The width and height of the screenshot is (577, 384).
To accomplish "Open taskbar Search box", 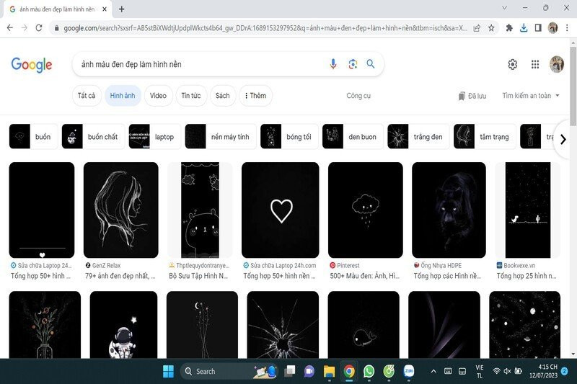I will pos(230,372).
